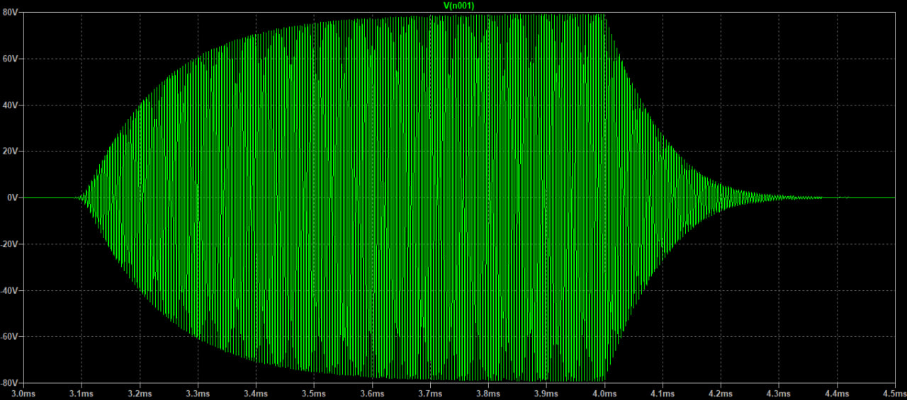Click the 60V vertical axis label
907x400 pixels.
click(x=11, y=59)
